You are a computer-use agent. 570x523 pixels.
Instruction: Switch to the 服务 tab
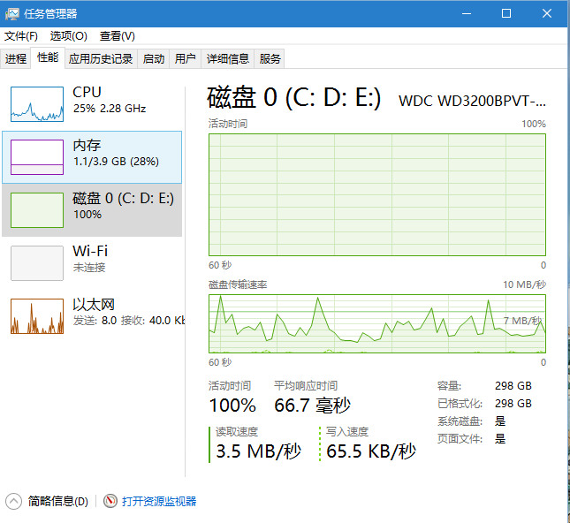pyautogui.click(x=270, y=59)
